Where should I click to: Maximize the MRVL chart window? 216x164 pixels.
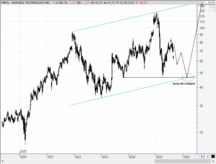pos(210,3)
